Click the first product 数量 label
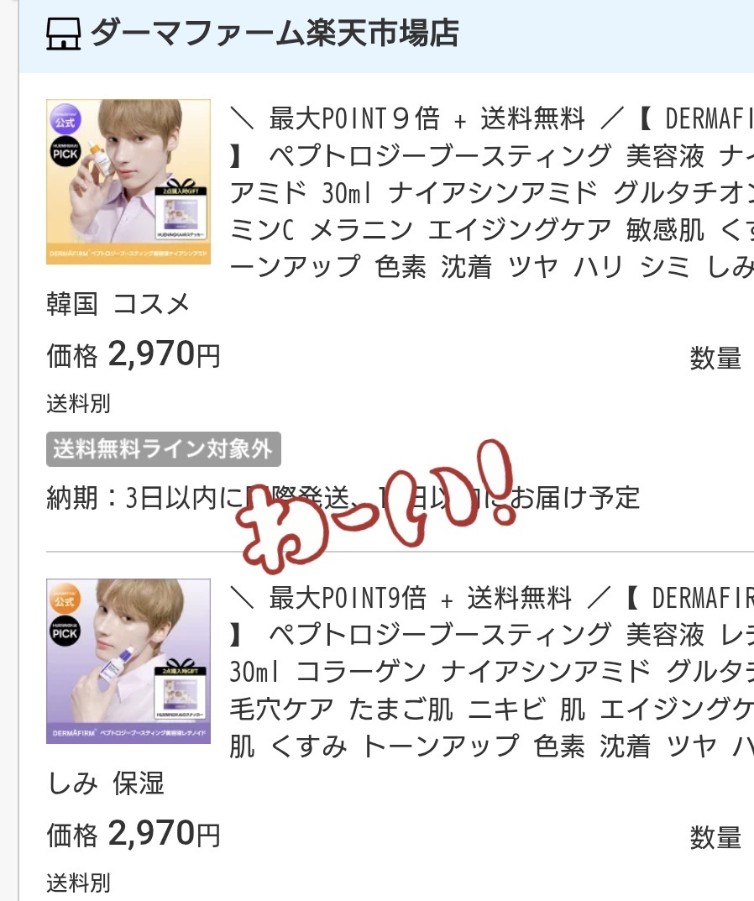 [715, 358]
